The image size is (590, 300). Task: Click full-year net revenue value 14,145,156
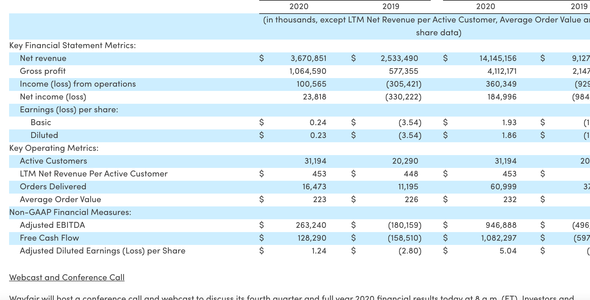[498, 58]
